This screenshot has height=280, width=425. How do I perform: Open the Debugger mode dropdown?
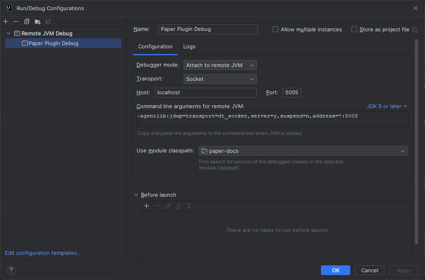(220, 65)
